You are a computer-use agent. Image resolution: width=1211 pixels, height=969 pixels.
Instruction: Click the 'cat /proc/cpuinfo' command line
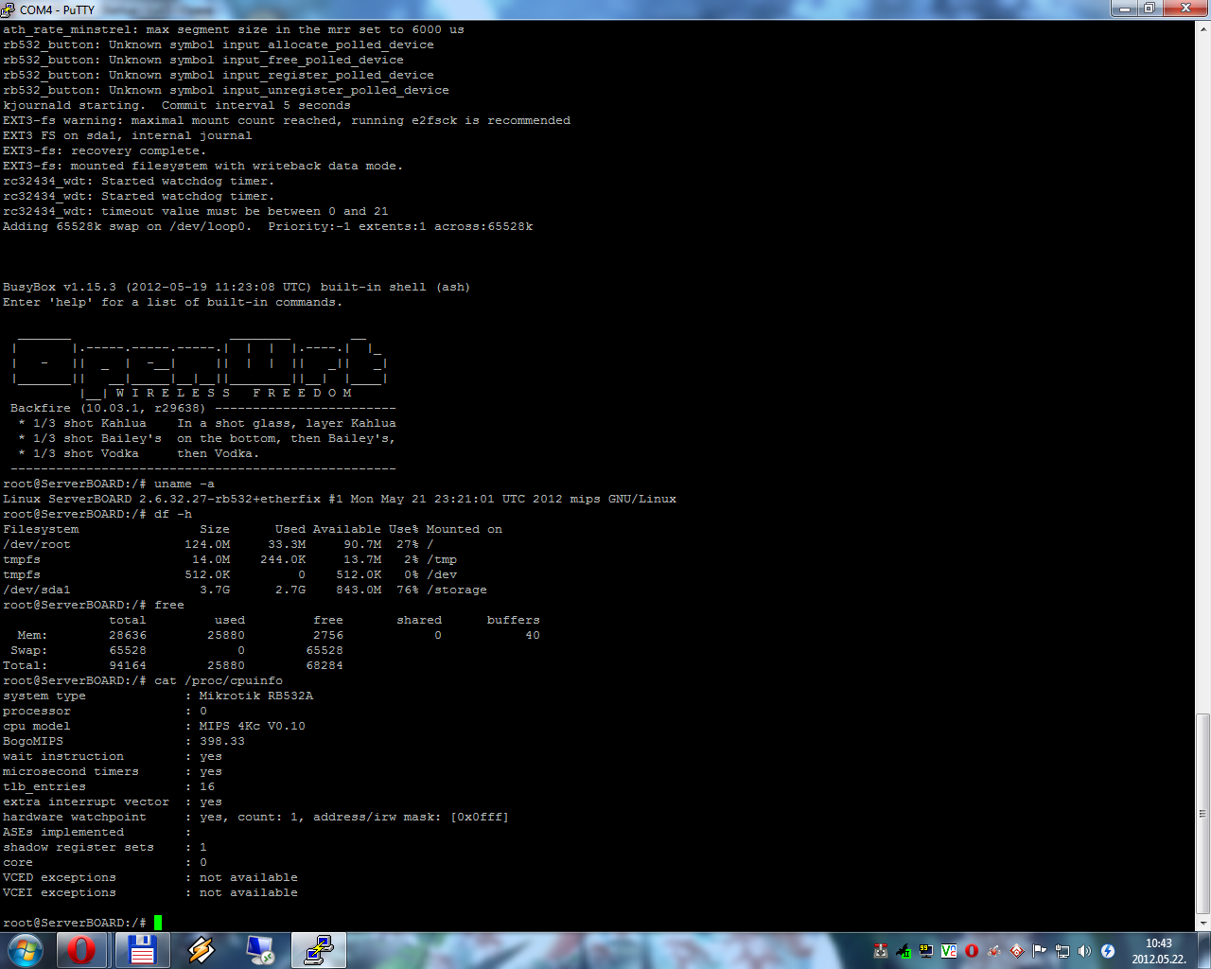(x=143, y=680)
